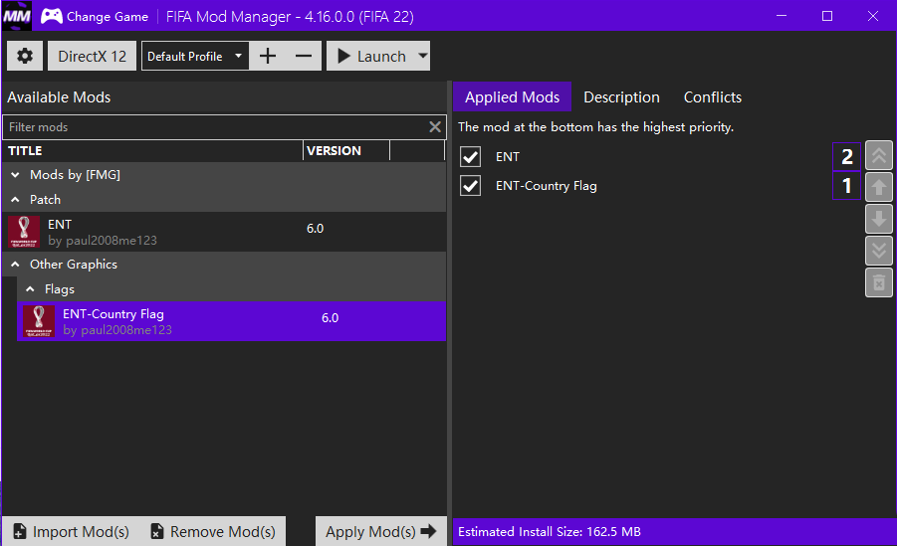This screenshot has height=546, width=897.
Task: Close the FIFA Mod Manager window
Action: point(873,16)
